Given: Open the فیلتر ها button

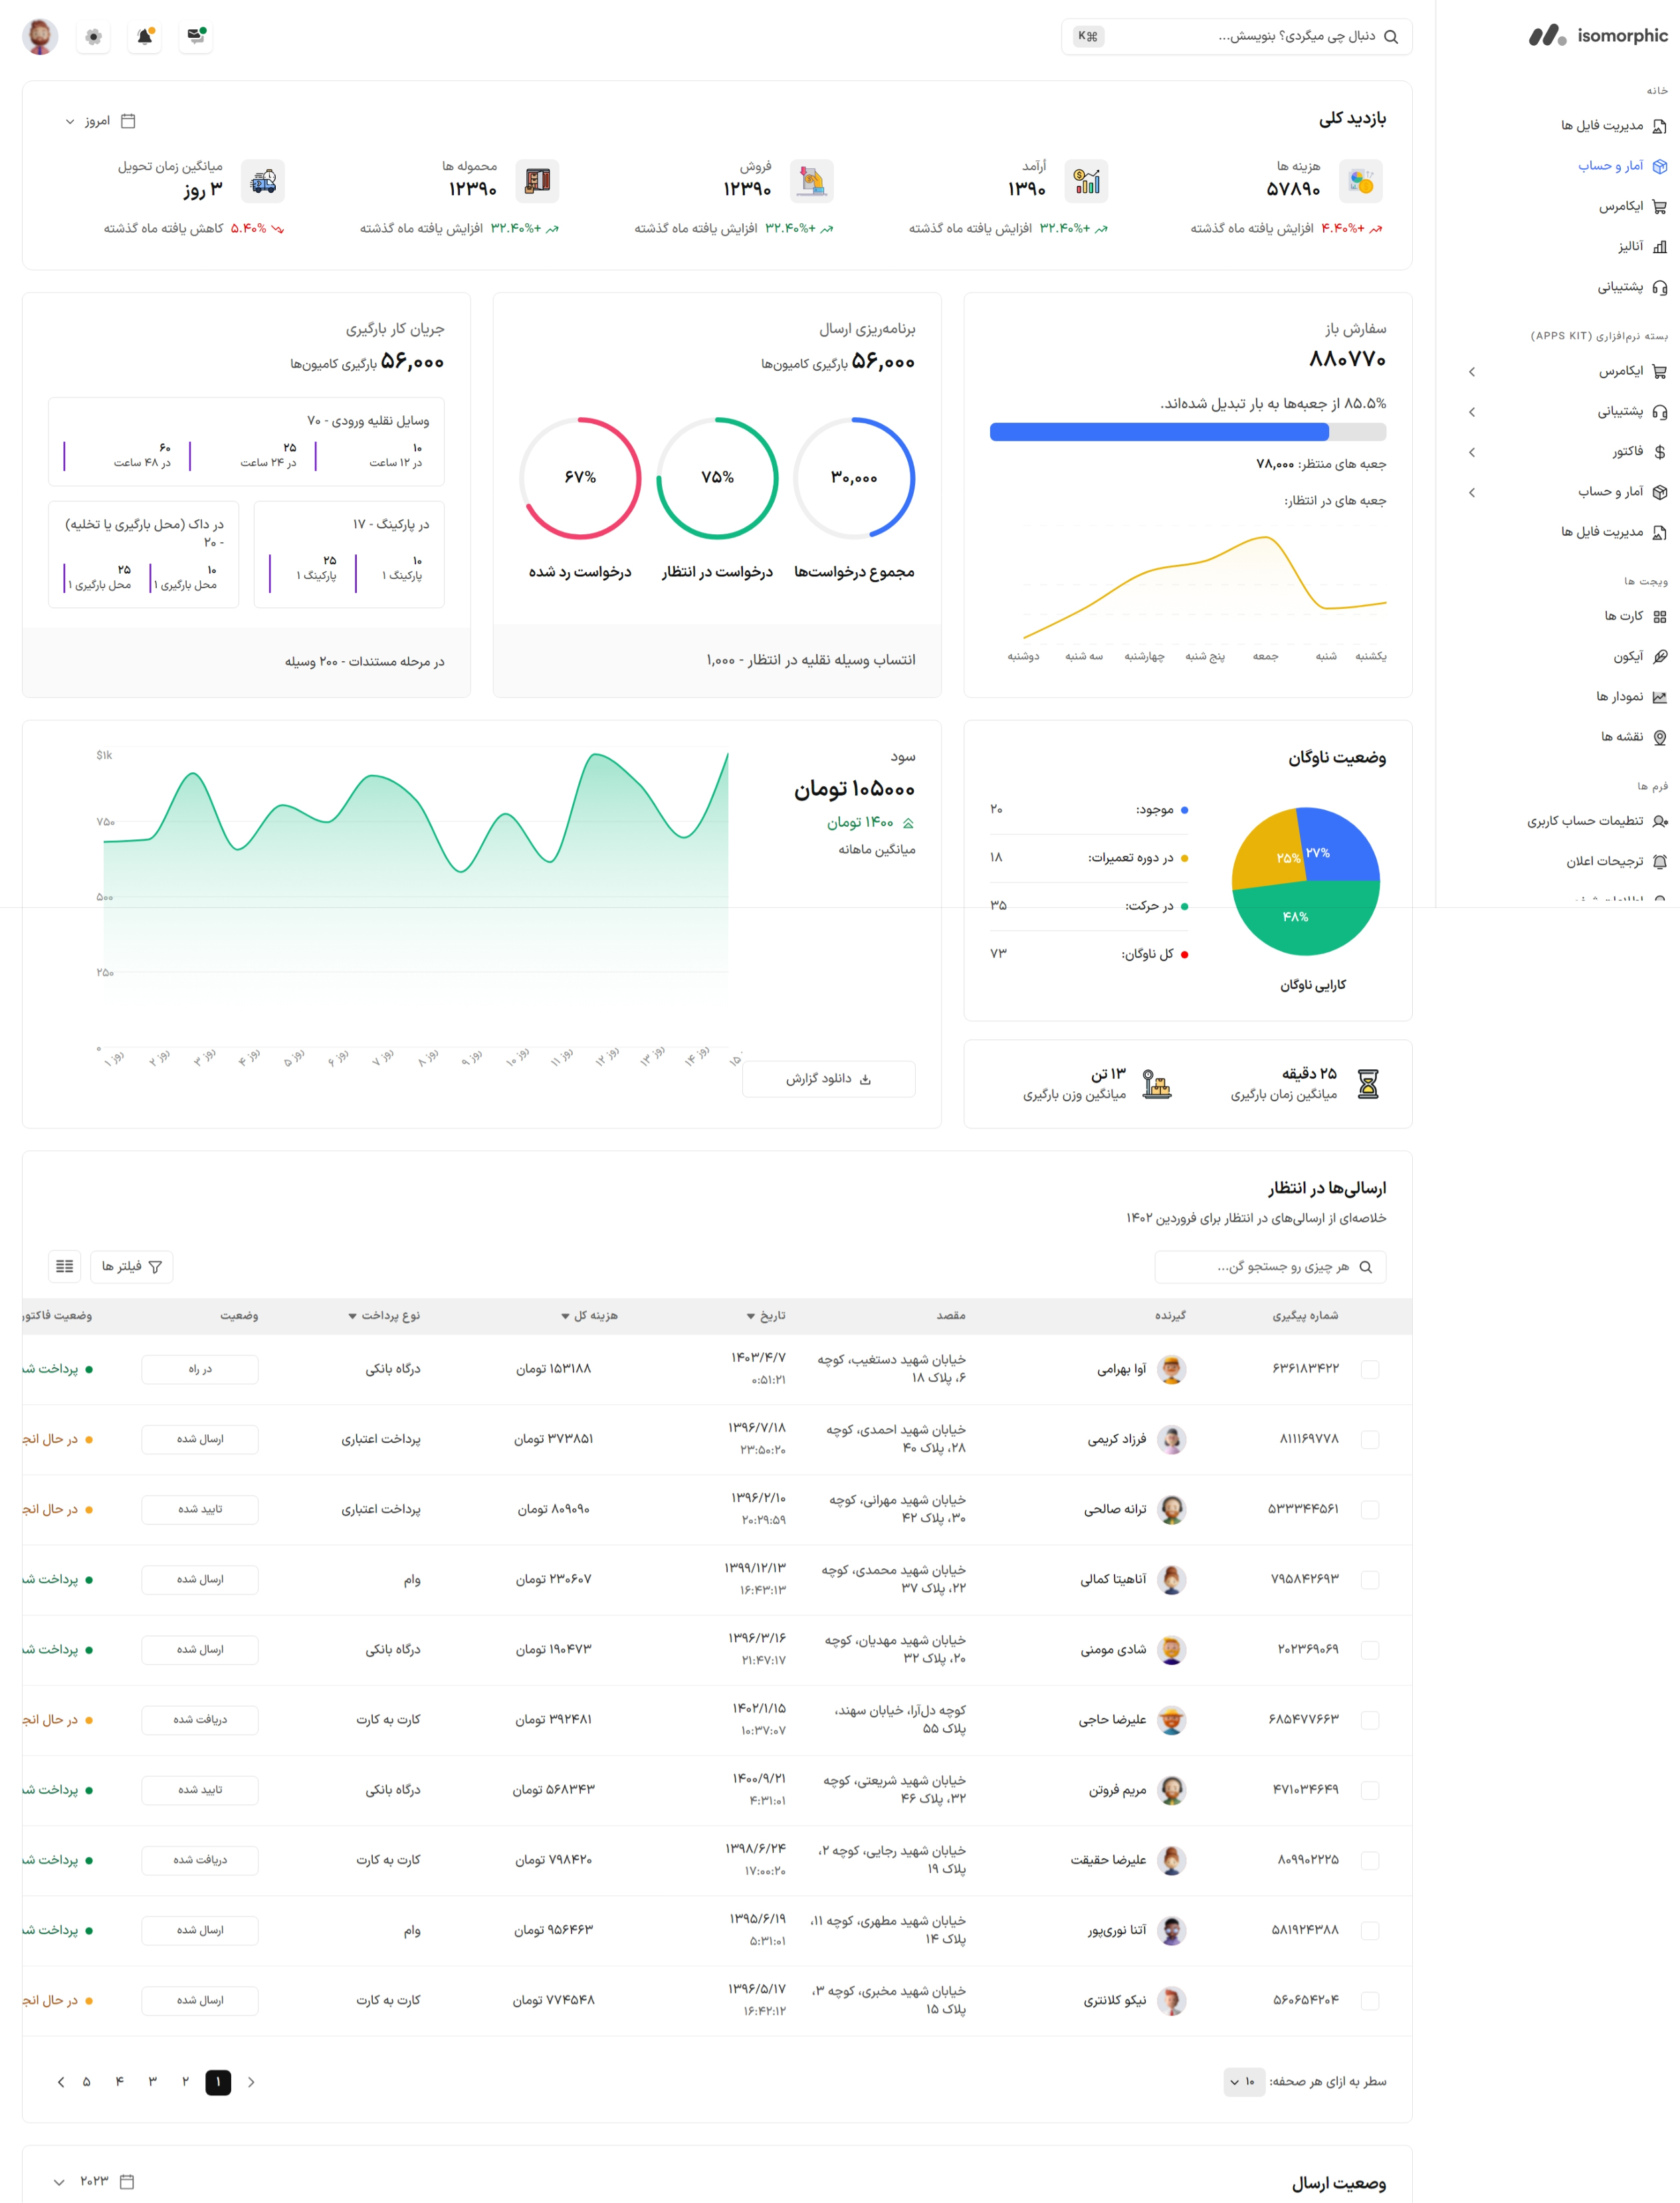Looking at the screenshot, I should [132, 1267].
